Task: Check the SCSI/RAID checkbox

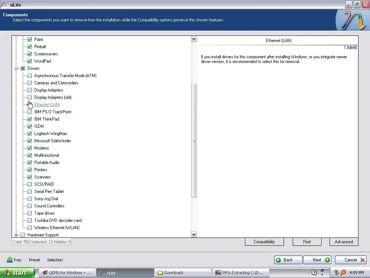Action: click(30, 184)
